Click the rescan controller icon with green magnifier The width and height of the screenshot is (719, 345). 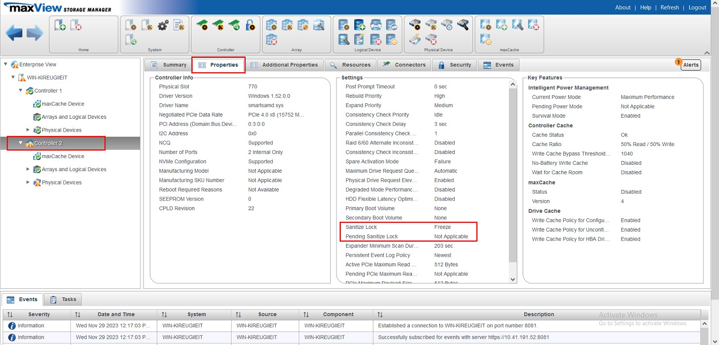(234, 25)
